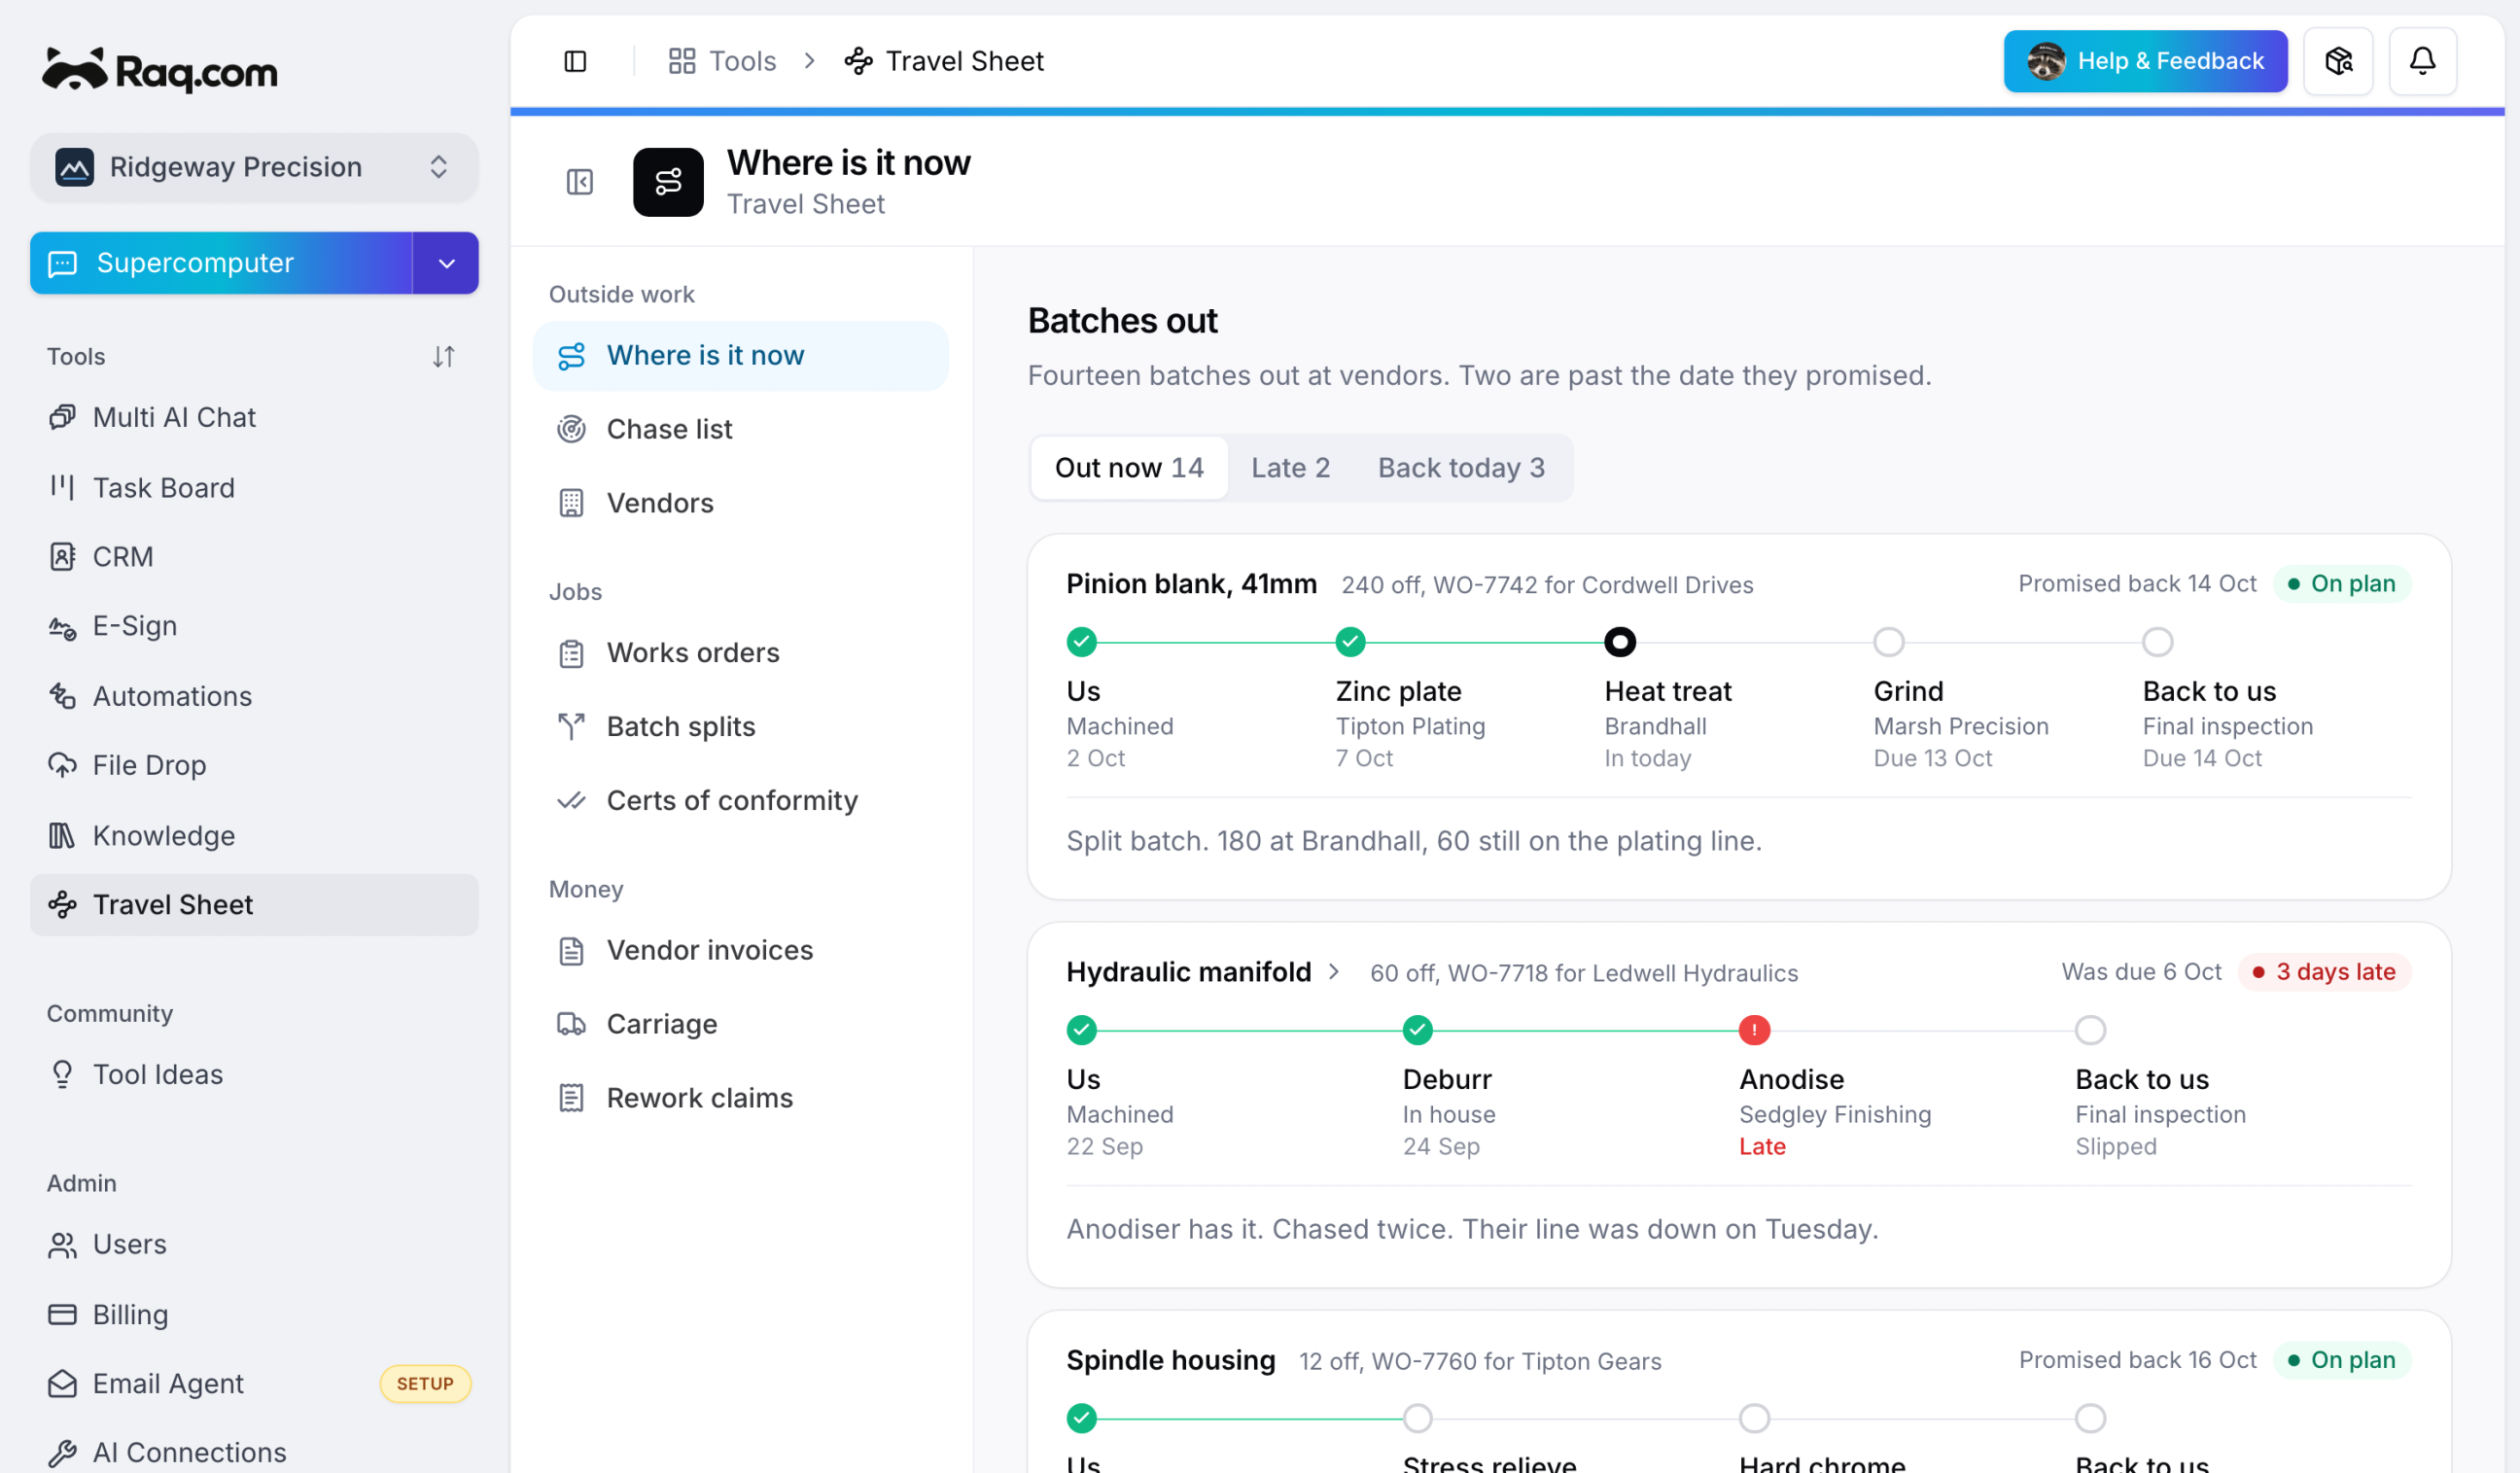The width and height of the screenshot is (2520, 1473).
Task: Open Tool Ideas in Community
Action: pos(254,1074)
